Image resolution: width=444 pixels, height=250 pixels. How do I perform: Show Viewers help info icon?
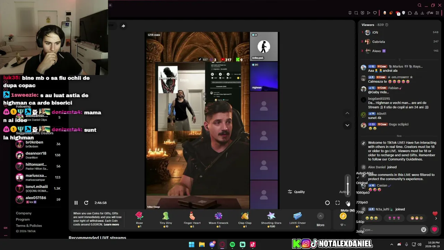[387, 25]
